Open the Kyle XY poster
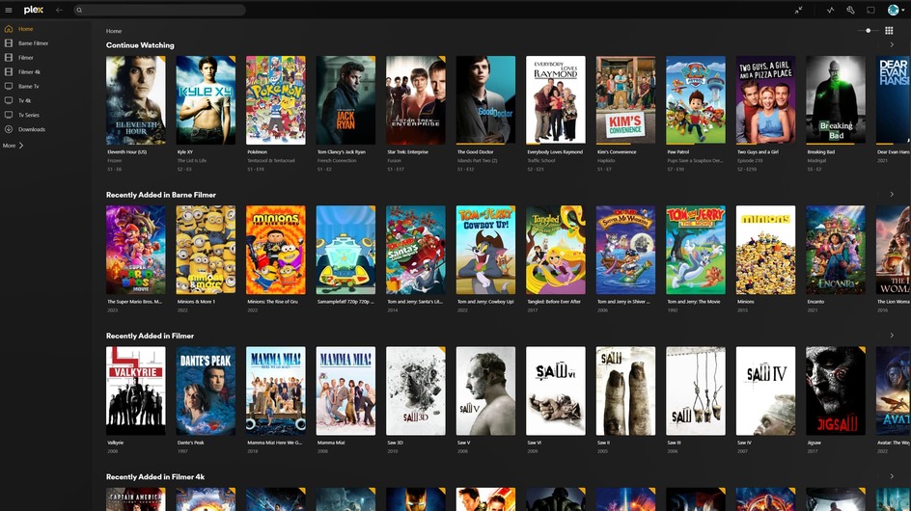The height and width of the screenshot is (511, 911). pyautogui.click(x=206, y=100)
